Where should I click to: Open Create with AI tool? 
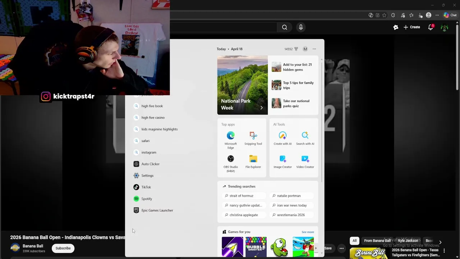pyautogui.click(x=282, y=138)
